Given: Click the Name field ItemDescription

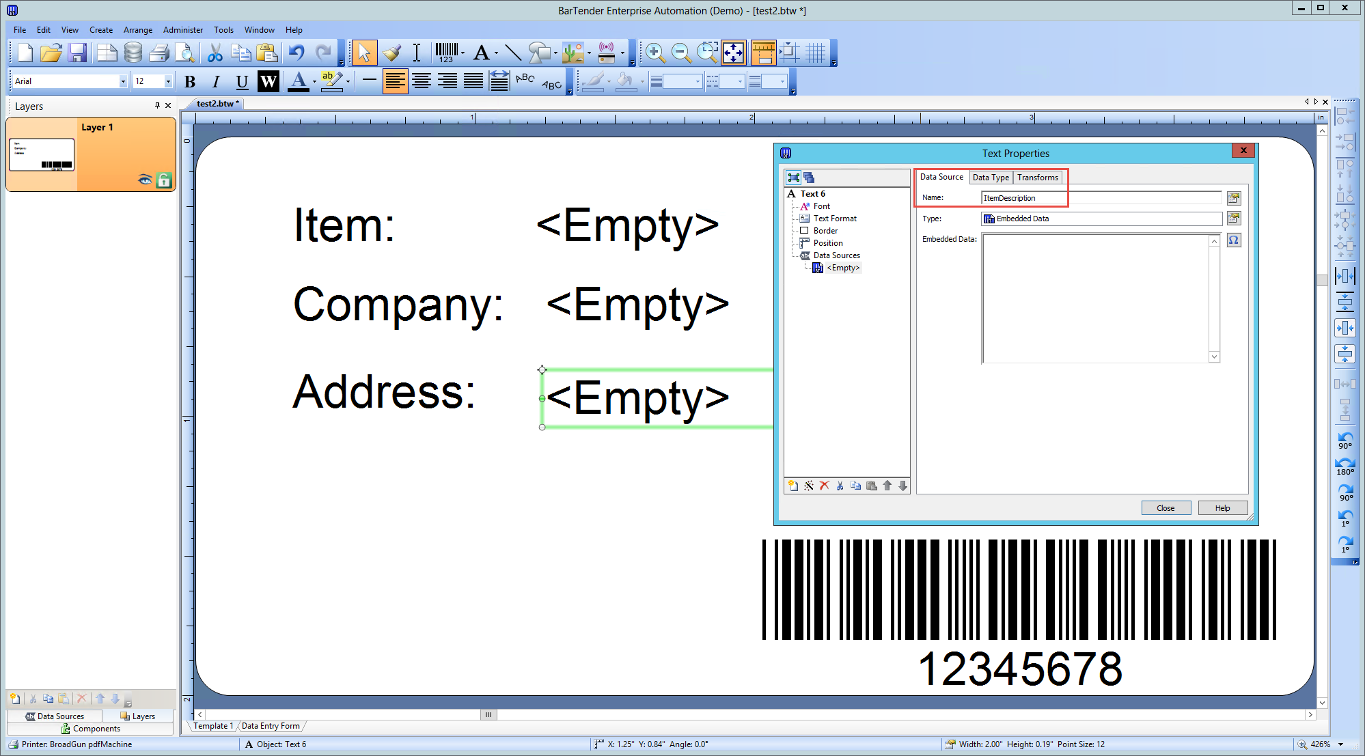Looking at the screenshot, I should (x=1101, y=198).
